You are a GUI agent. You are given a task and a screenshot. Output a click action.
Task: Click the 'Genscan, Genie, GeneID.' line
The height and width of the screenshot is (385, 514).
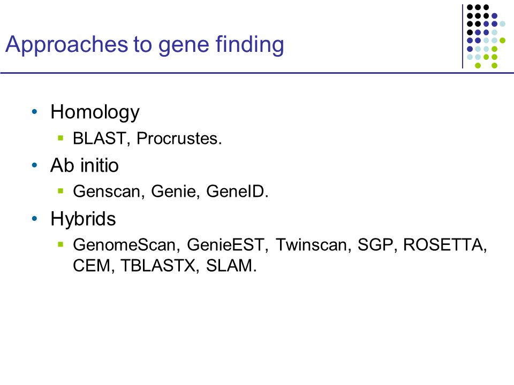point(170,191)
